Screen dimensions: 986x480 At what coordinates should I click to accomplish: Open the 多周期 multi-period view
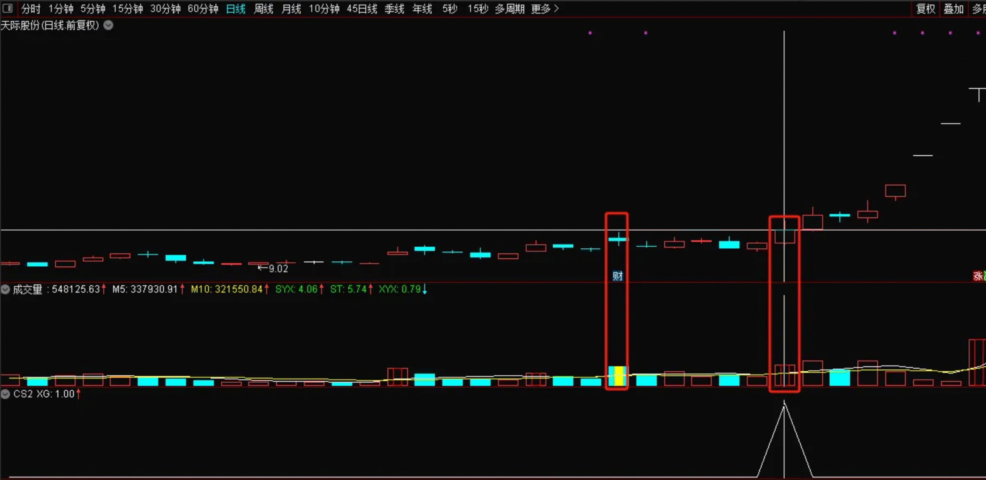point(510,8)
